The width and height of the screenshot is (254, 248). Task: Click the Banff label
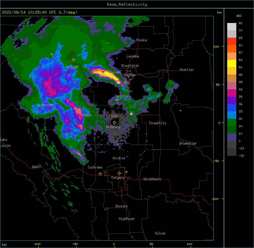[37, 167]
